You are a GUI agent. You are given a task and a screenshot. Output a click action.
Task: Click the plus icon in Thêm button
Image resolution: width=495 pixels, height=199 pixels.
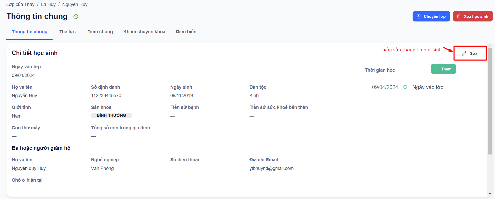click(x=436, y=69)
